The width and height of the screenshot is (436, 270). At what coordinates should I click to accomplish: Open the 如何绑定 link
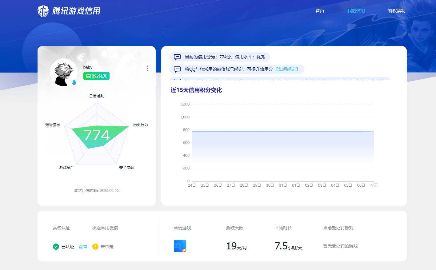click(287, 69)
